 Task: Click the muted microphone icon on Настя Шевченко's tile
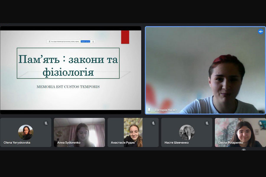click(207, 123)
